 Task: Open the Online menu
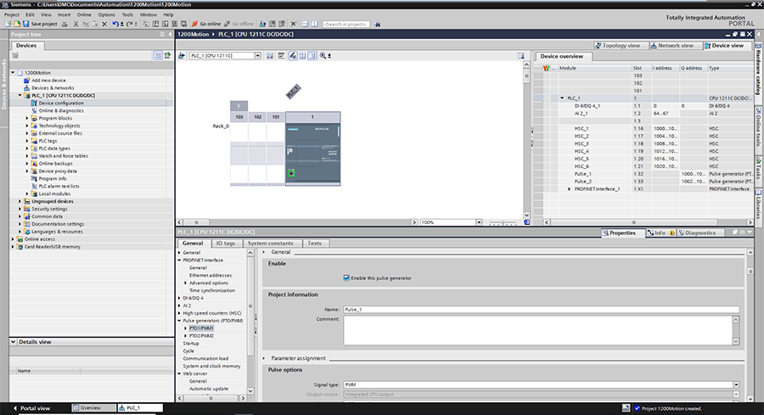coord(84,14)
